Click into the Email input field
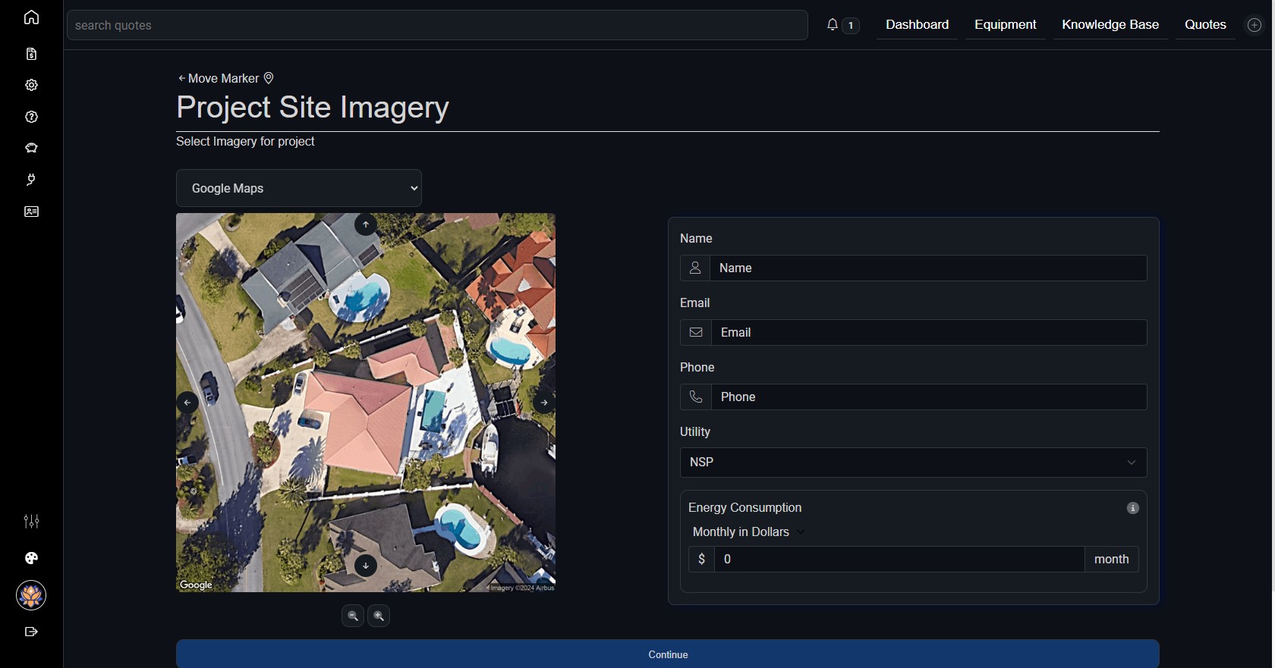The image size is (1275, 668). (x=929, y=333)
